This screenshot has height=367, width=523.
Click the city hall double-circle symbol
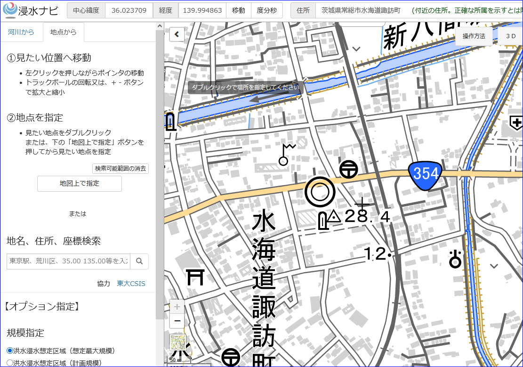coord(320,192)
